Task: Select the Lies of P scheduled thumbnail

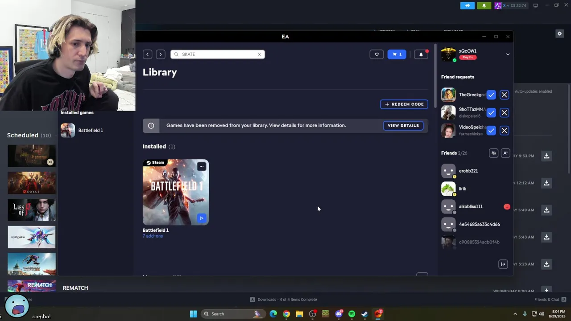Action: 32,210
